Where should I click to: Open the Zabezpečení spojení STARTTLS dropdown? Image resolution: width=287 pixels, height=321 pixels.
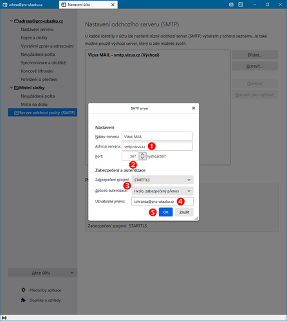(162, 180)
